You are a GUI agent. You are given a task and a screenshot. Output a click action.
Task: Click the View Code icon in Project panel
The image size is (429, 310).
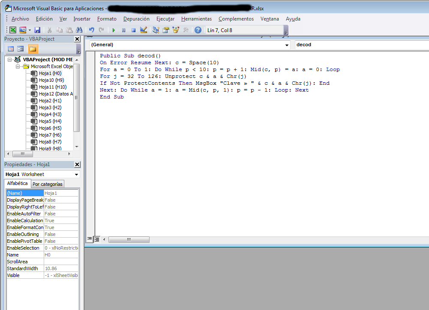click(x=11, y=48)
